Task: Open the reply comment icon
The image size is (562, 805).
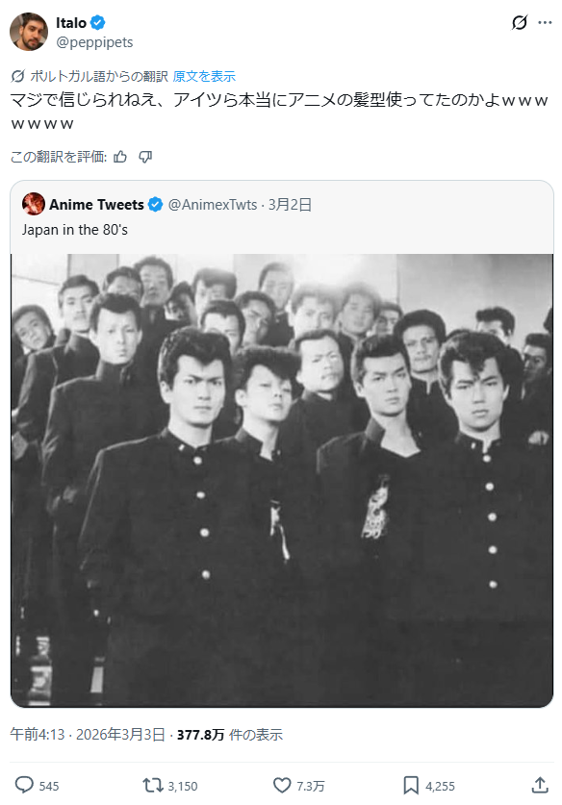Action: tap(24, 785)
